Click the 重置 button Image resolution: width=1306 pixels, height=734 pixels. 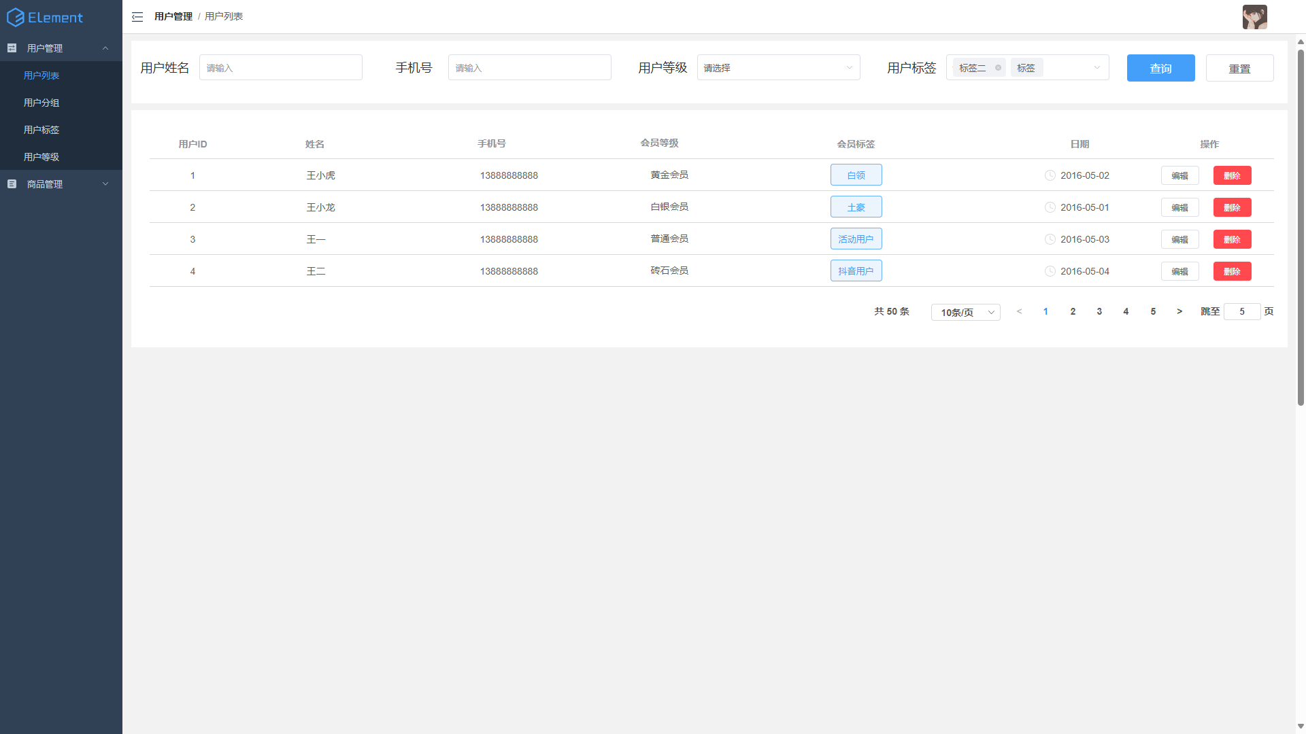point(1239,68)
